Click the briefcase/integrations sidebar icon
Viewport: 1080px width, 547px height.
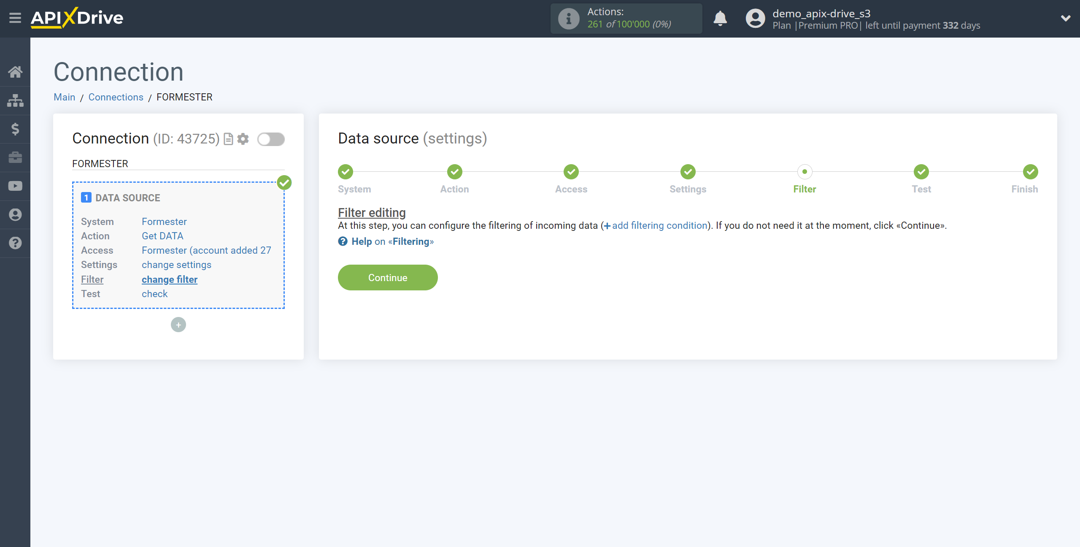click(15, 157)
